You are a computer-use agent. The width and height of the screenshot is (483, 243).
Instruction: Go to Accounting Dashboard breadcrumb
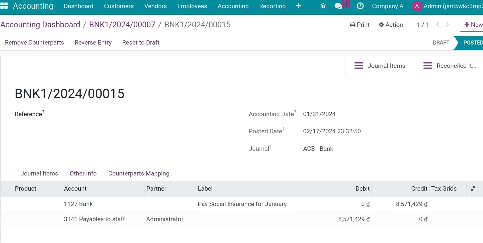[40, 24]
